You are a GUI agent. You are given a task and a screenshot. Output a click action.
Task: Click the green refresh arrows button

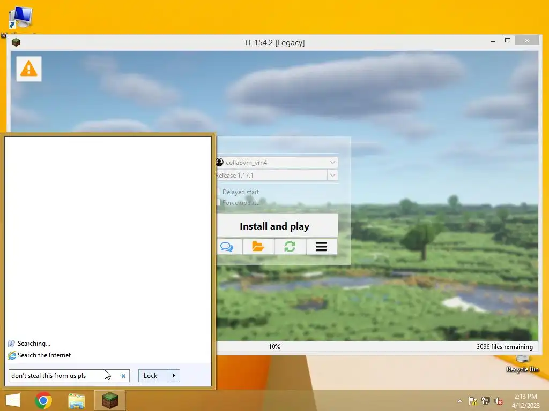[290, 247]
